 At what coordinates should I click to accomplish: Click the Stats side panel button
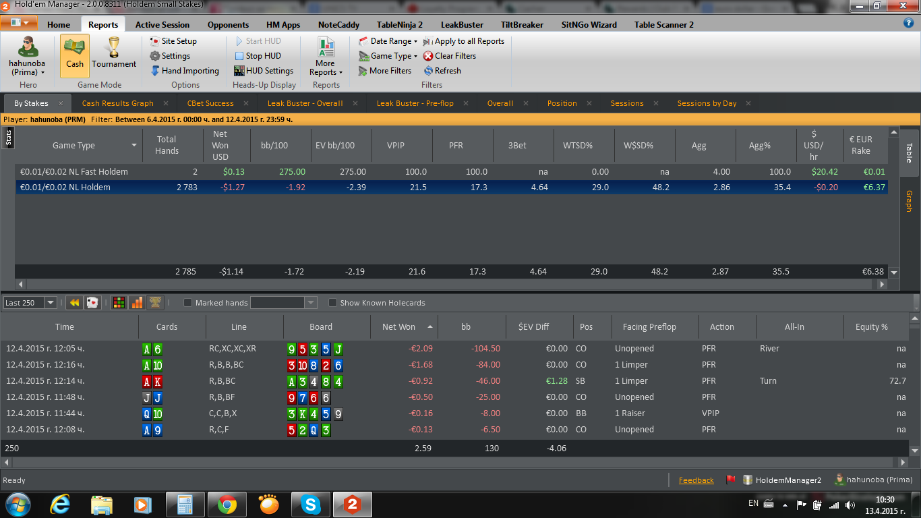[x=9, y=138]
